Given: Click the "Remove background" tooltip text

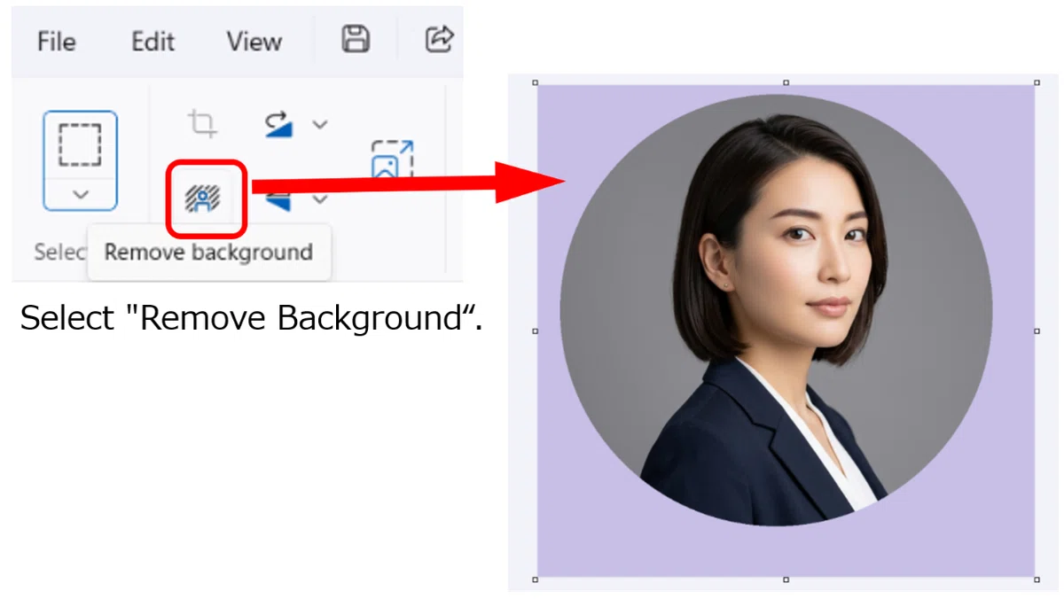Looking at the screenshot, I should (x=208, y=253).
